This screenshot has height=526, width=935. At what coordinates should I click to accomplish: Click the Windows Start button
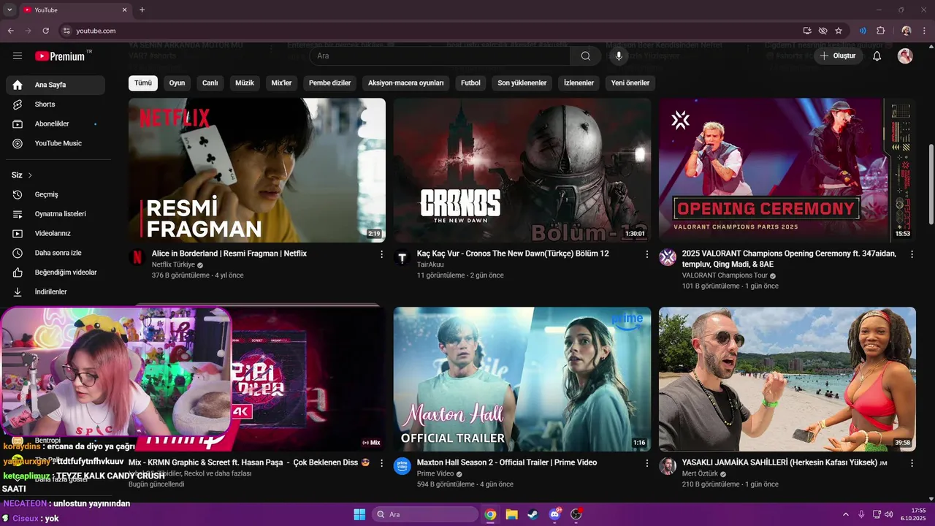pyautogui.click(x=359, y=514)
